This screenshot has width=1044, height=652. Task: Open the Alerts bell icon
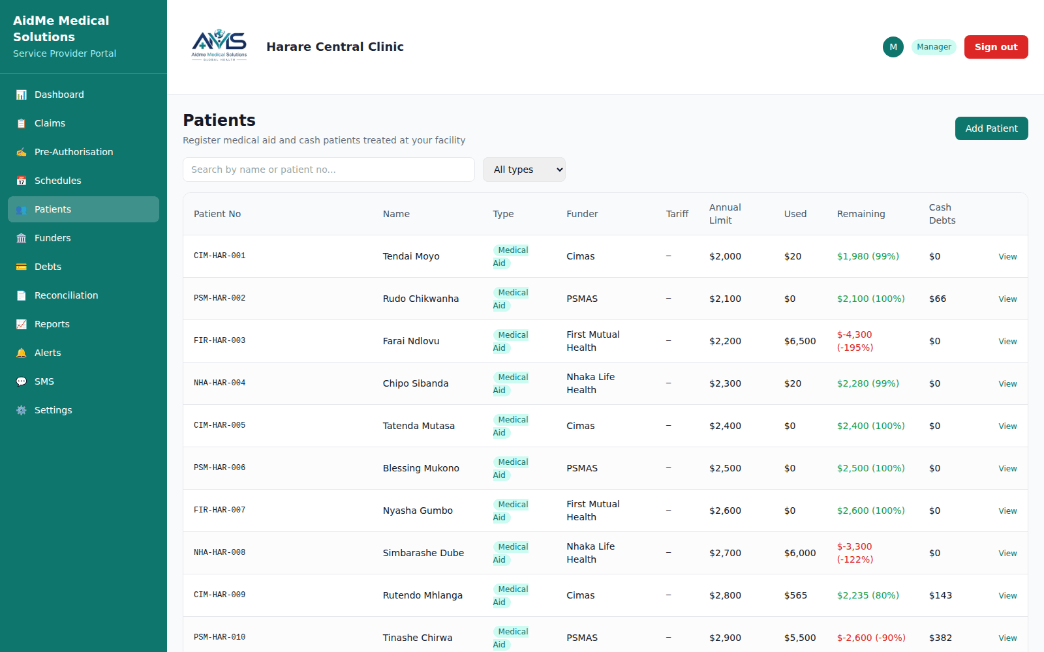coord(22,353)
